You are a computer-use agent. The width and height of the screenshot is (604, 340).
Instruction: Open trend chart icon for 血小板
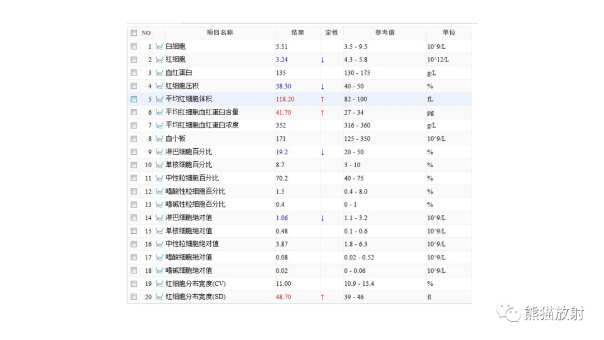(159, 138)
